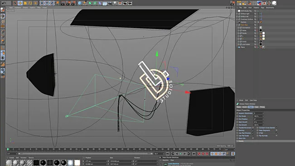Open the green Subdivision generators icon
The height and width of the screenshot is (166, 295).
(90, 3)
